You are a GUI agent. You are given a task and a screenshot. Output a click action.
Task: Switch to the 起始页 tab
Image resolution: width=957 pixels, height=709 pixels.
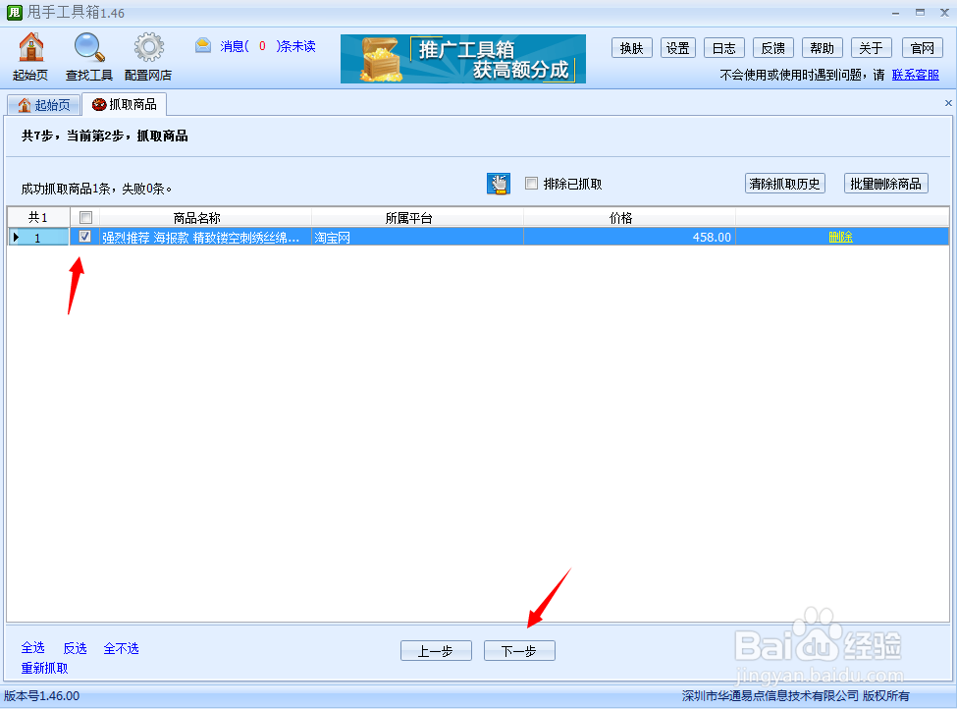(x=43, y=104)
